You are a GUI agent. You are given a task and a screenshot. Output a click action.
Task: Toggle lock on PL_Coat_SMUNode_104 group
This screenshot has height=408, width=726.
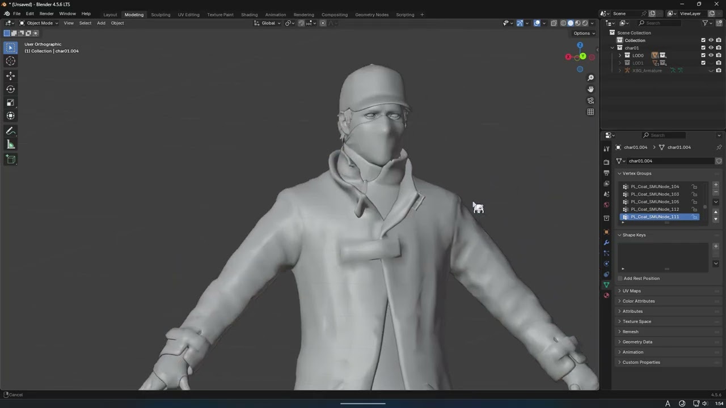point(694,186)
